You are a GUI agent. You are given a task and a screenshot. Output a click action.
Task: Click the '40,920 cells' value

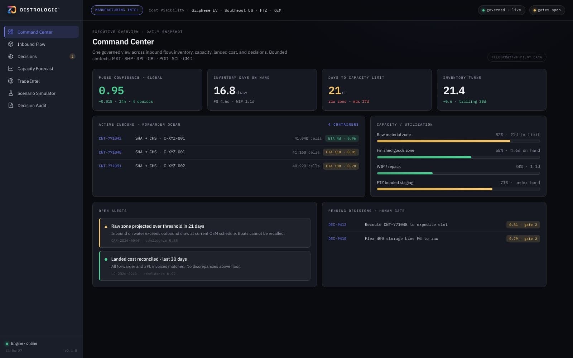tap(306, 166)
